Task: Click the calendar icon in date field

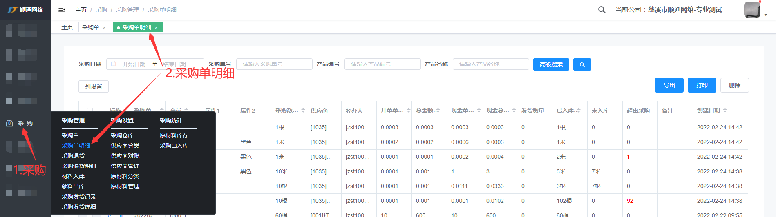Action: [x=114, y=64]
